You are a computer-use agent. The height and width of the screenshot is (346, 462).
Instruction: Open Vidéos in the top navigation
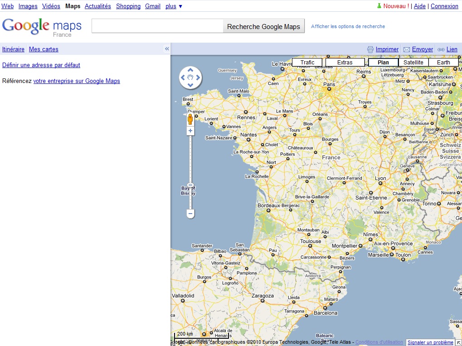(51, 6)
